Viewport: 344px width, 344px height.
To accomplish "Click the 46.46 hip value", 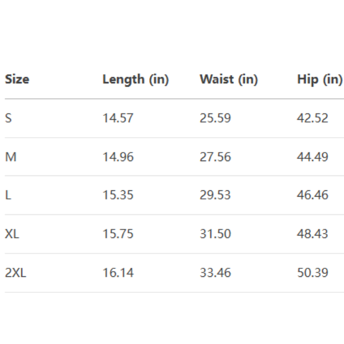I will [312, 195].
